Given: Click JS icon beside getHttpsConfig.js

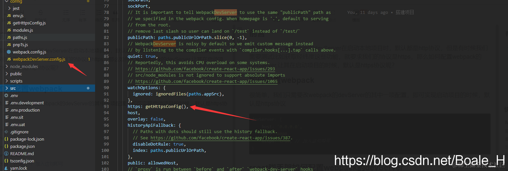Looking at the screenshot, I should point(9,23).
